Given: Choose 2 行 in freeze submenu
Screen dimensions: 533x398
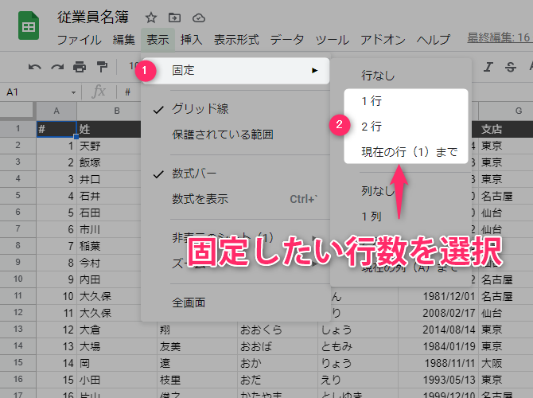Looking at the screenshot, I should point(371,126).
